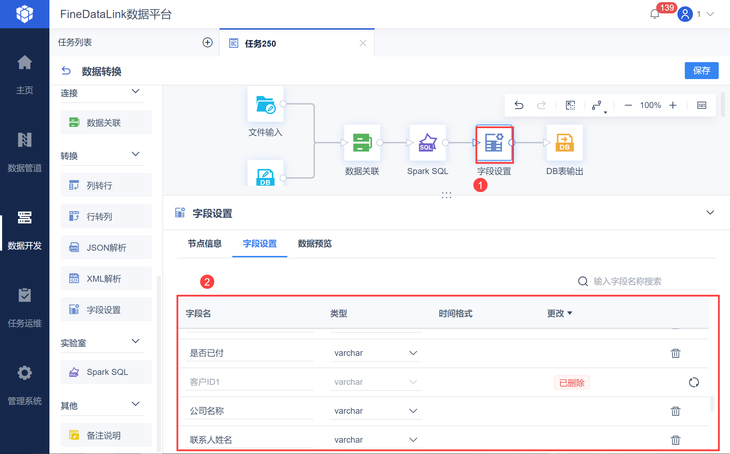
Task: Restore the deleted 客户ID1 field
Action: [694, 382]
